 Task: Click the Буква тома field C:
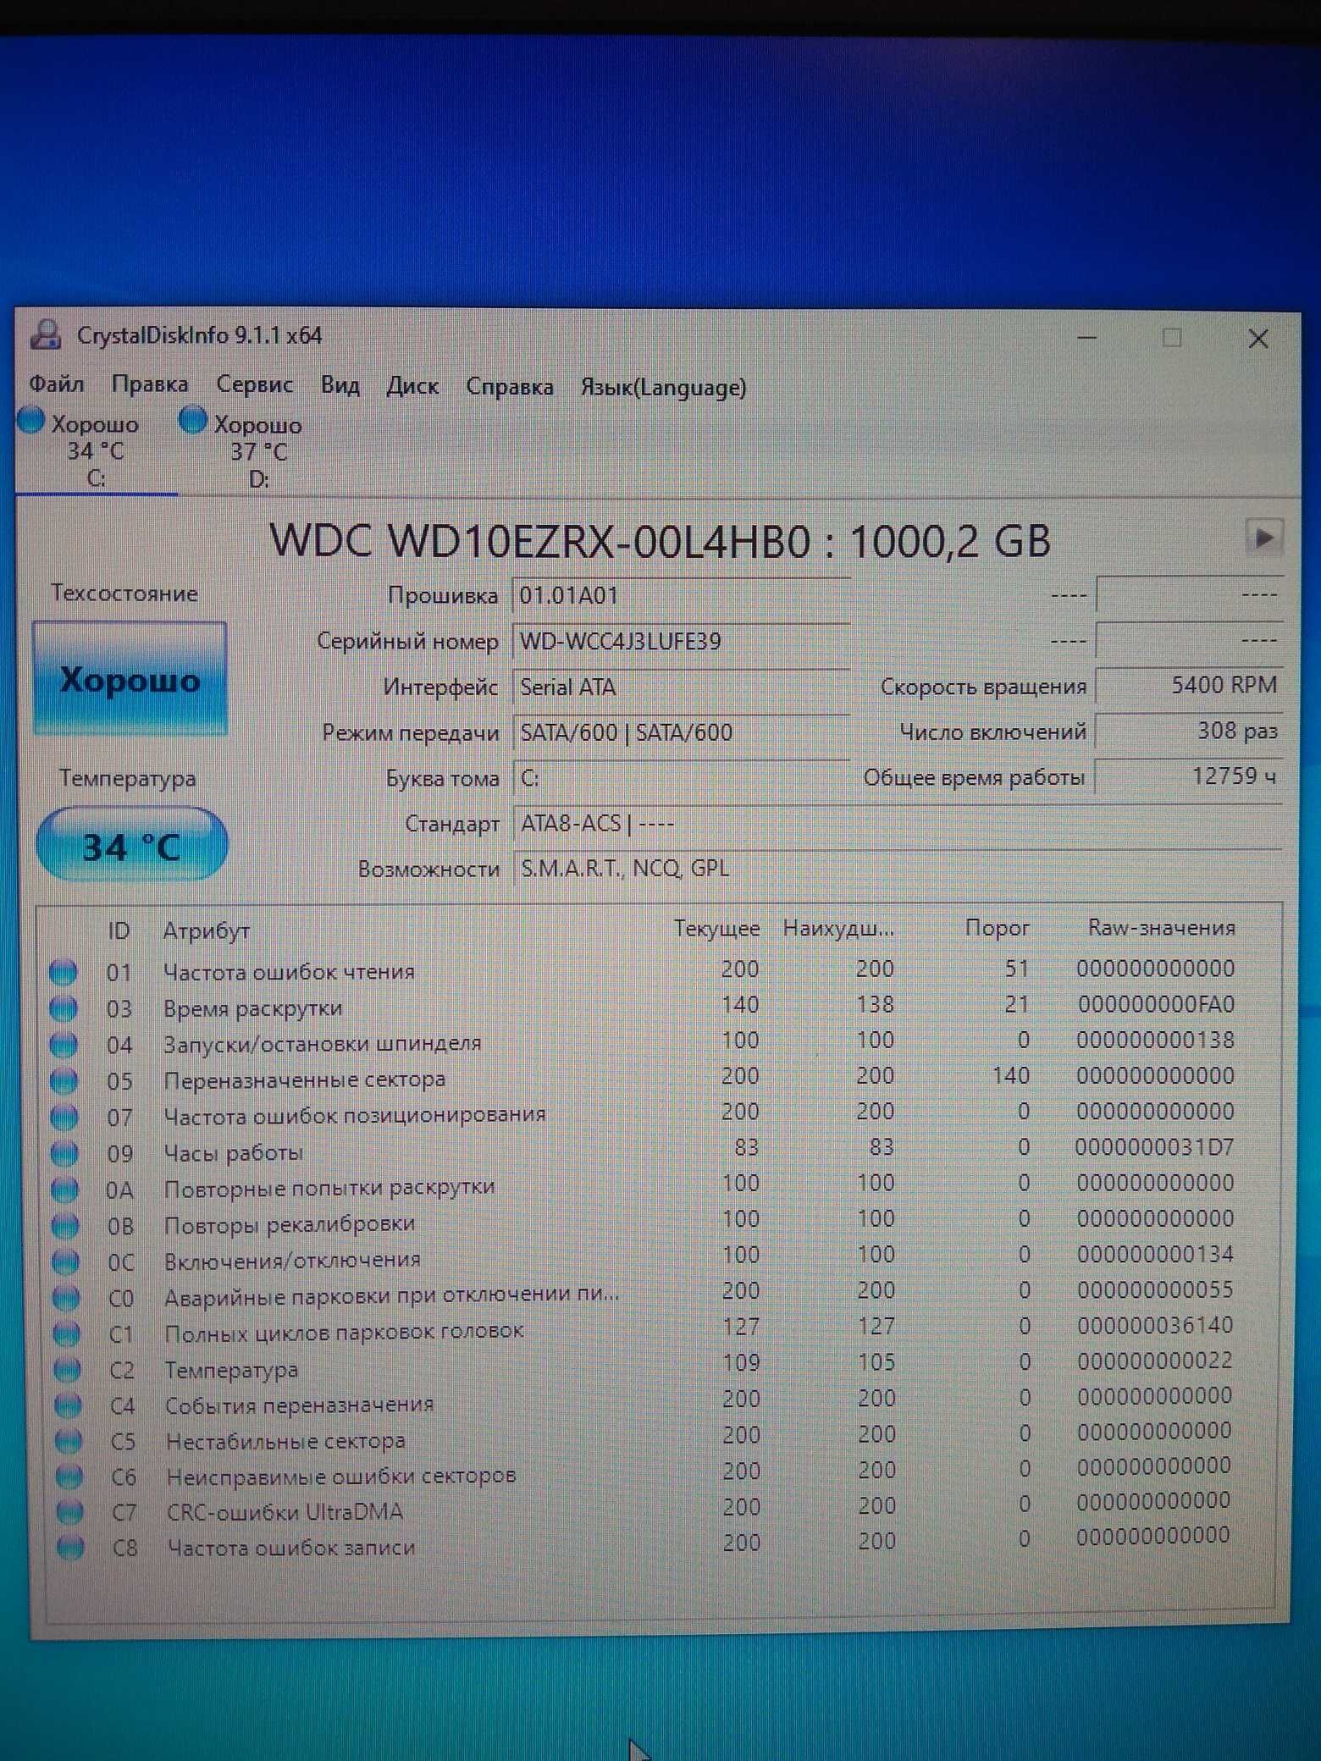coord(681,778)
